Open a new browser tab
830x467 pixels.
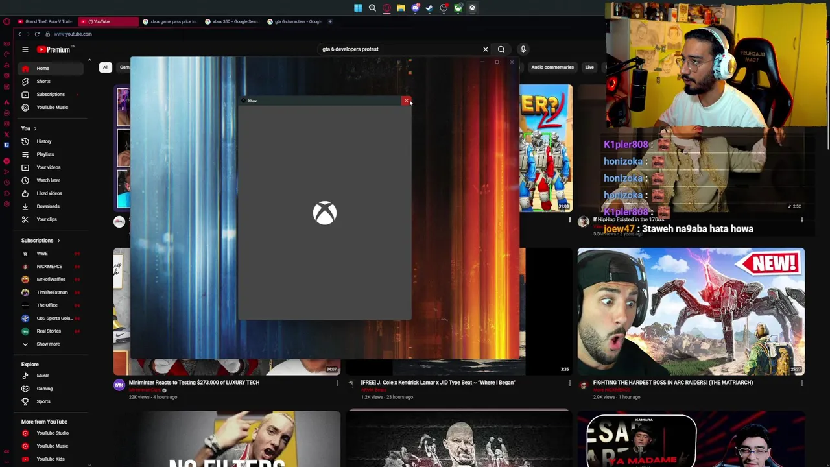point(330,21)
